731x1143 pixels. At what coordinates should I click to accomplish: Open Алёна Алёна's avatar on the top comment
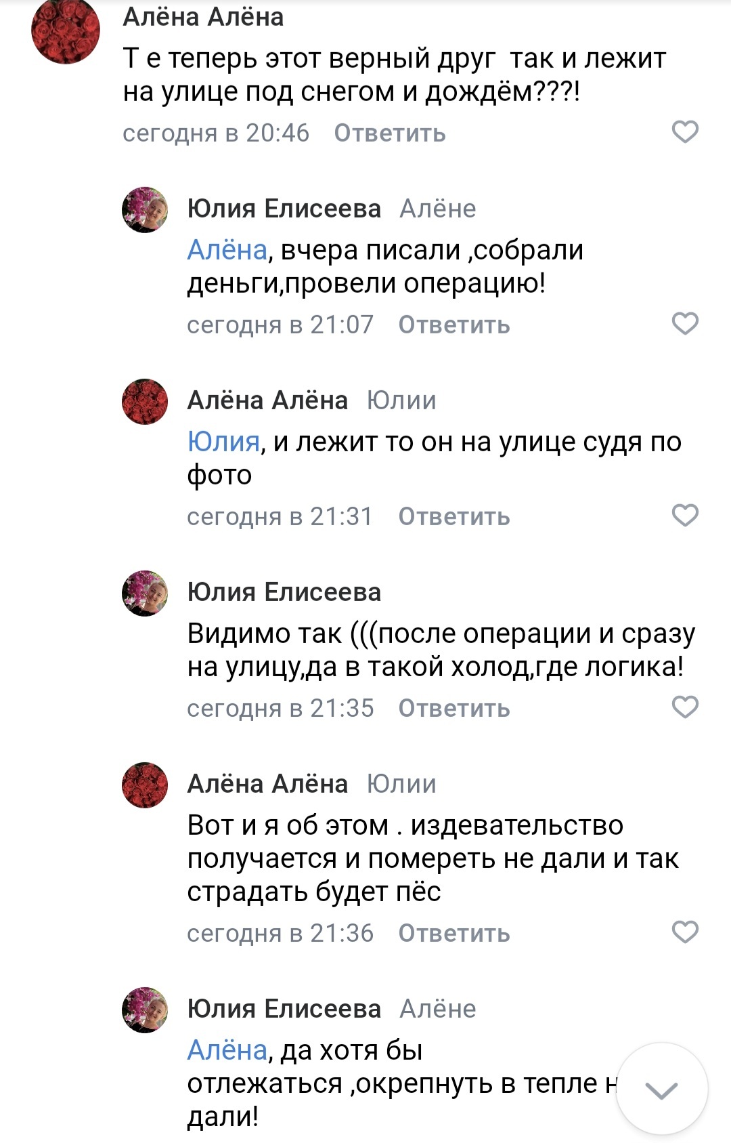click(x=66, y=31)
